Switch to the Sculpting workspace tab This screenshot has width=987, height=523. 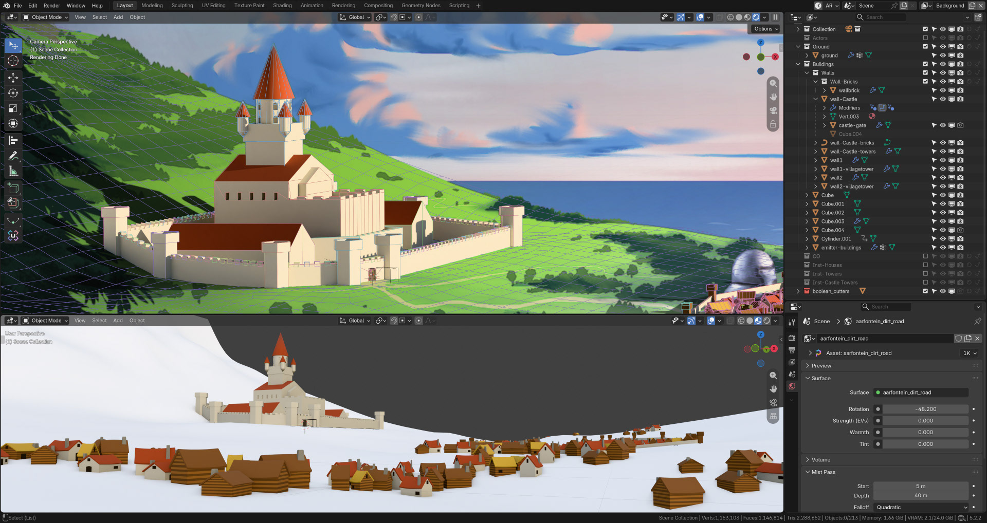point(182,6)
